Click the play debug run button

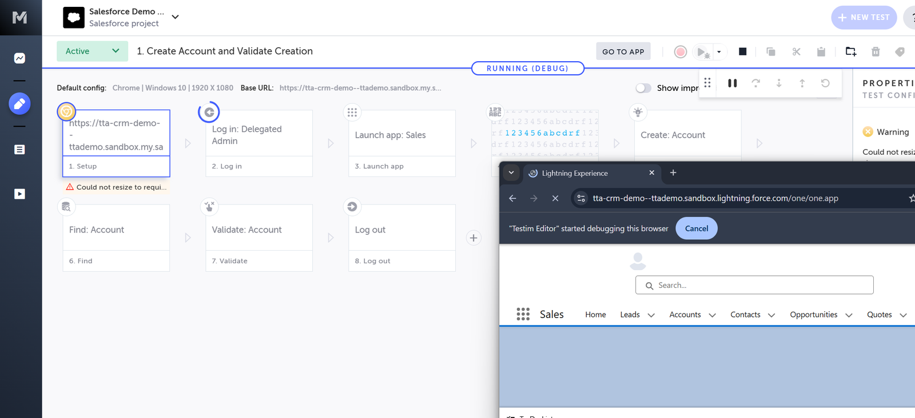point(703,52)
